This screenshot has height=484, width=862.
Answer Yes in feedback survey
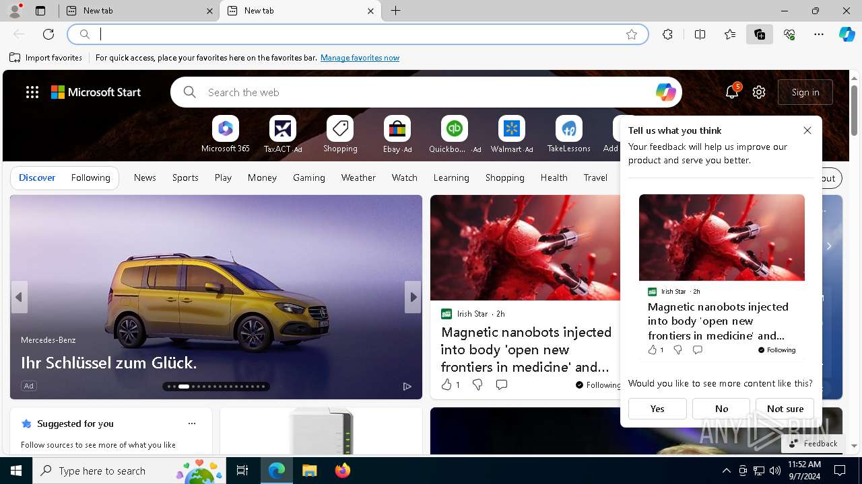coord(657,409)
